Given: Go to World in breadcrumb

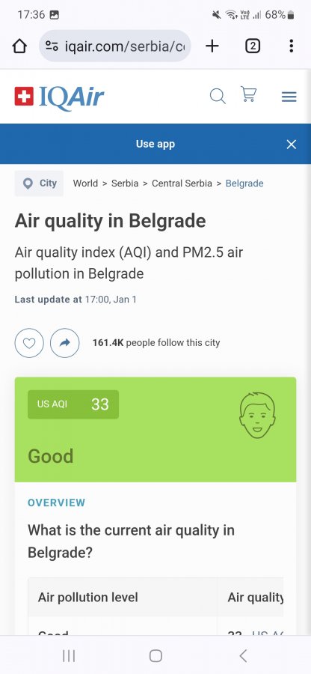Looking at the screenshot, I should click(x=85, y=183).
